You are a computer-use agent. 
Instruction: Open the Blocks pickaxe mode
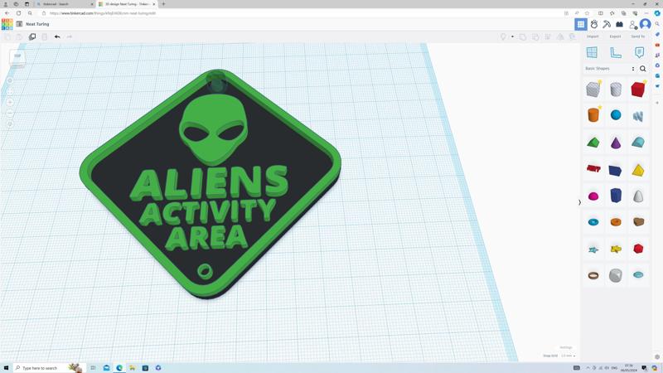[x=607, y=25]
